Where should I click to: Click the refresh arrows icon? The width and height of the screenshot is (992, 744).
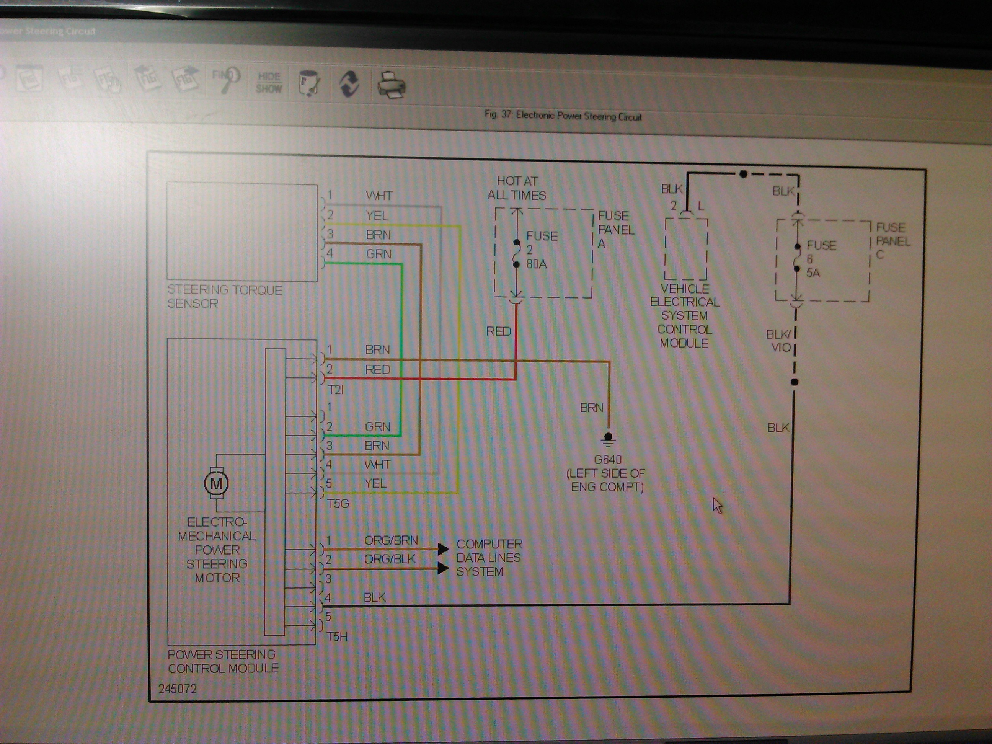tap(349, 84)
